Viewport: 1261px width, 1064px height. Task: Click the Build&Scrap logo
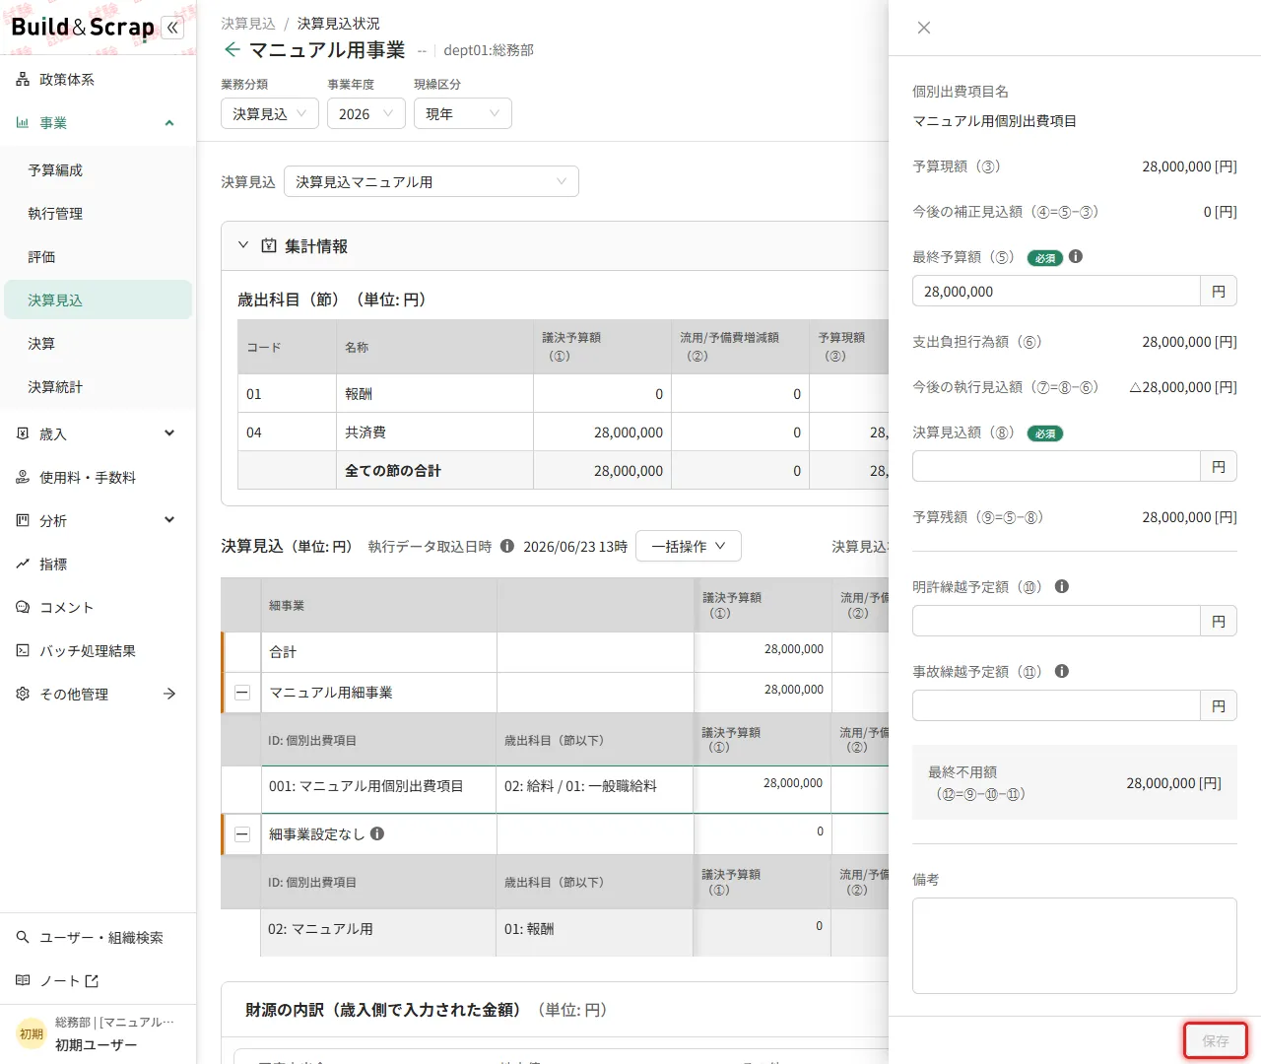[x=83, y=28]
